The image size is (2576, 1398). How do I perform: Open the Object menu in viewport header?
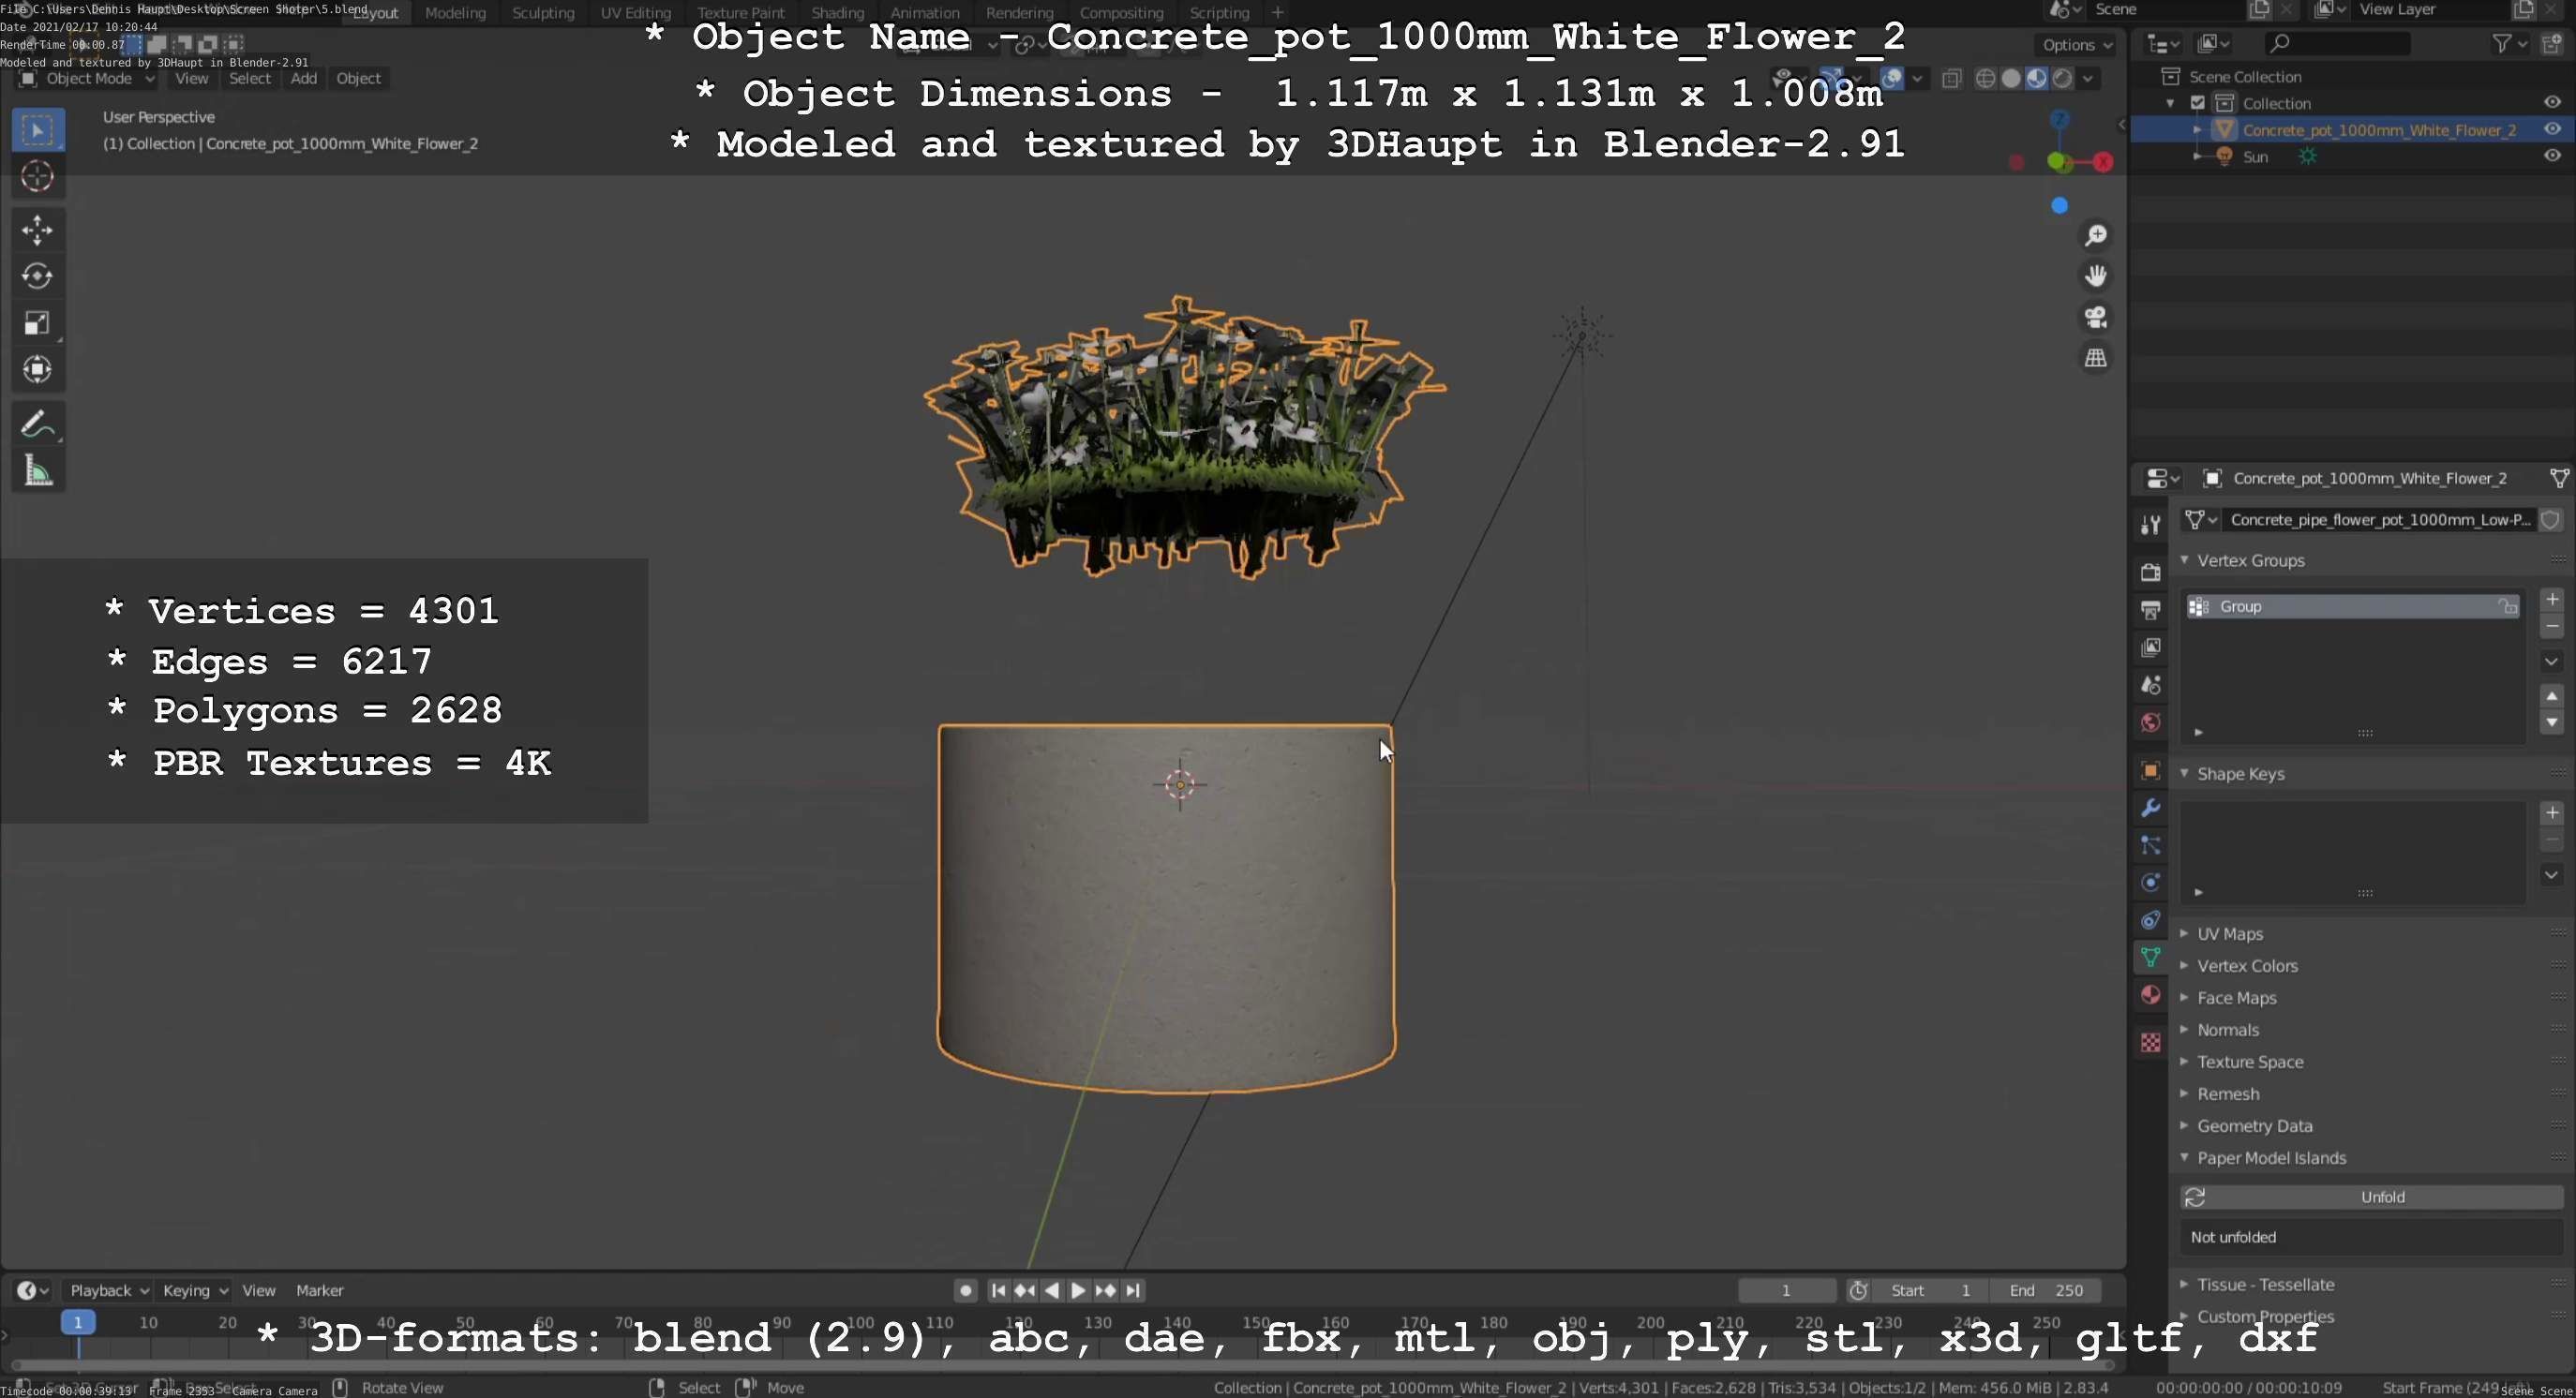358,78
